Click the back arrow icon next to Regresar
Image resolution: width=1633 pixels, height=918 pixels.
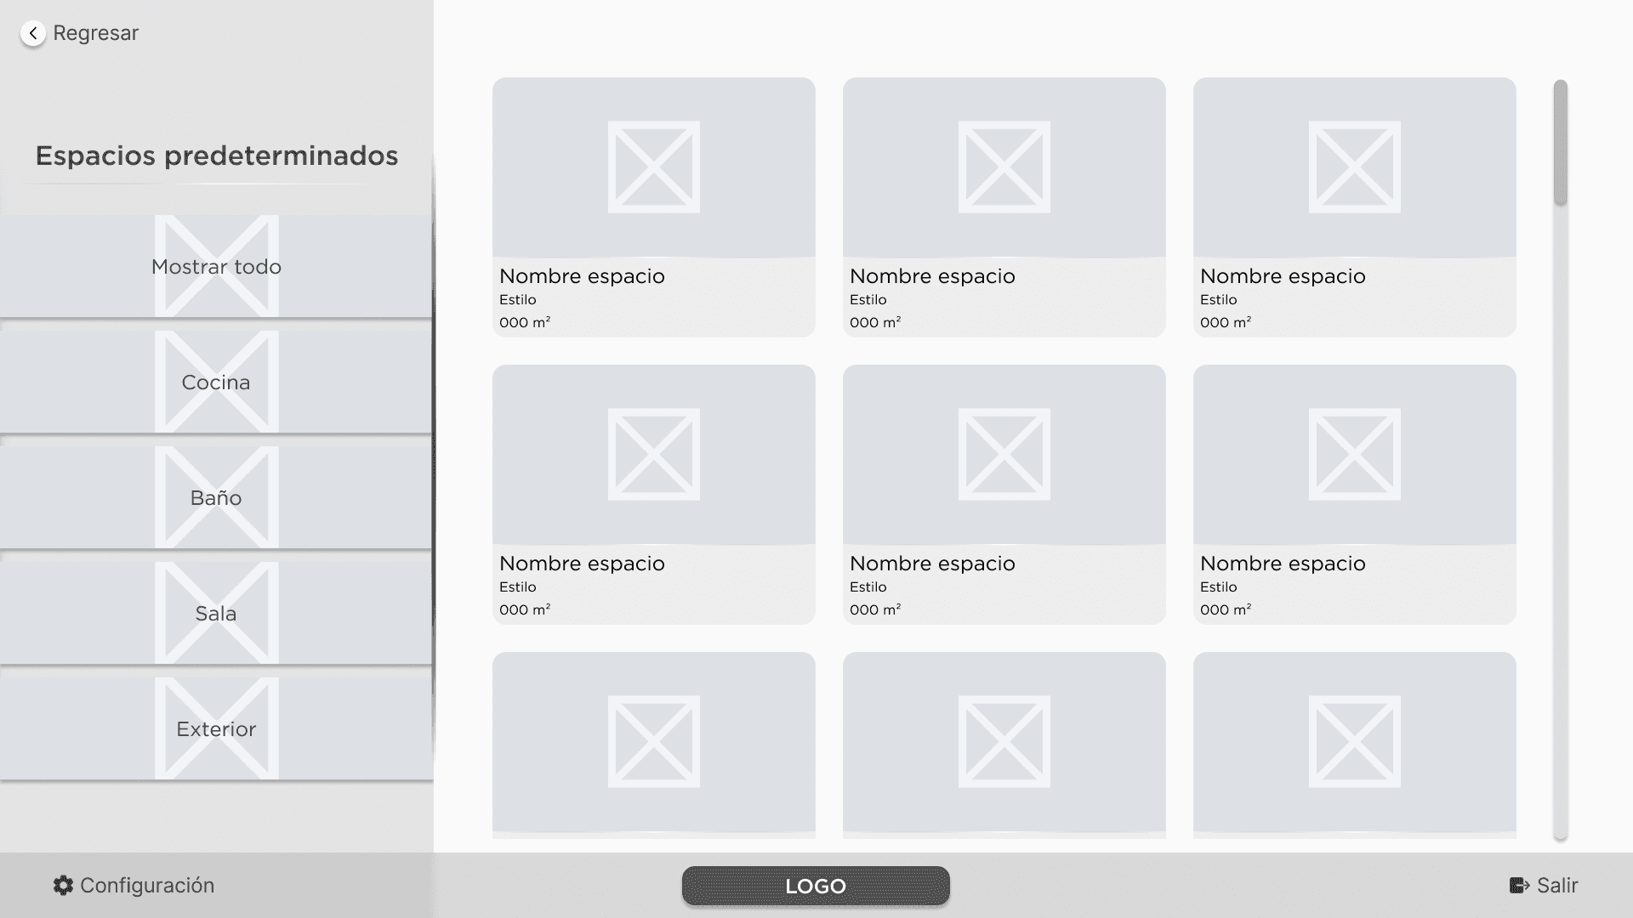click(x=33, y=33)
